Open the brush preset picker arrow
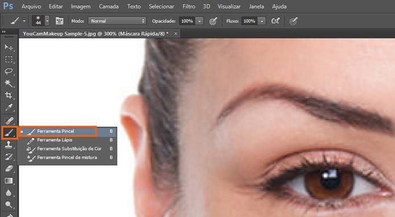The width and height of the screenshot is (395, 217). coord(47,21)
